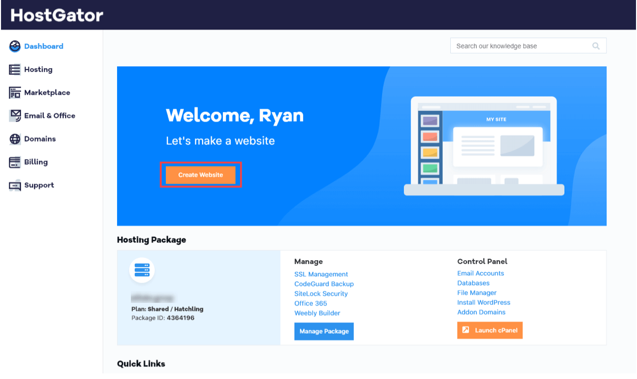Viewport: 637px width, 379px height.
Task: Open Addon Domains
Action: pos(481,312)
